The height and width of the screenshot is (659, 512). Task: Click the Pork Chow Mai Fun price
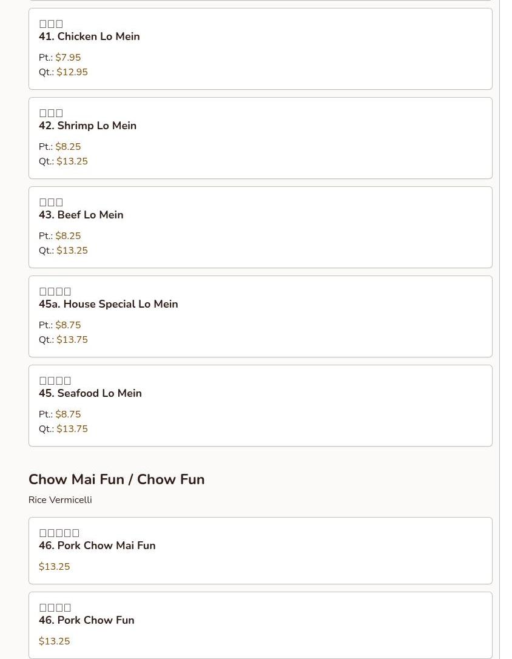click(54, 567)
